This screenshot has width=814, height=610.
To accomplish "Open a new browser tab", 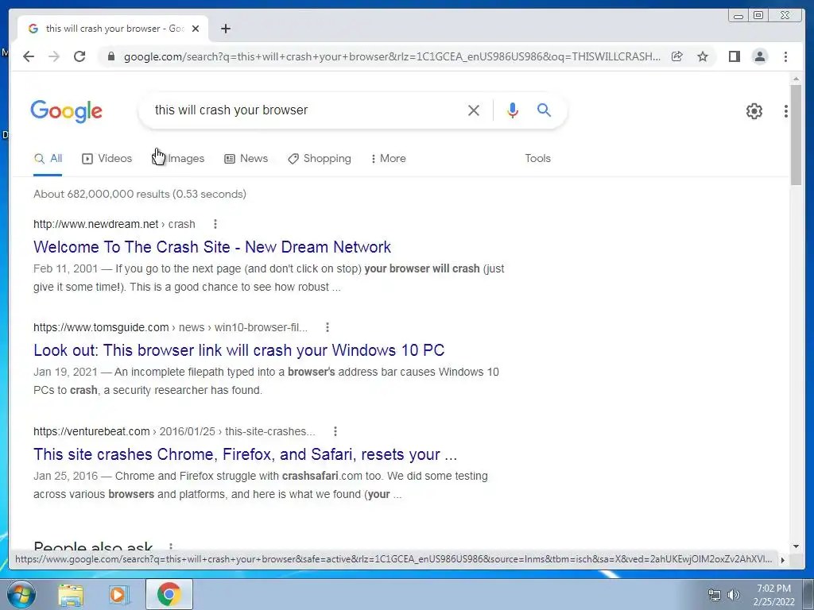I will coord(225,29).
